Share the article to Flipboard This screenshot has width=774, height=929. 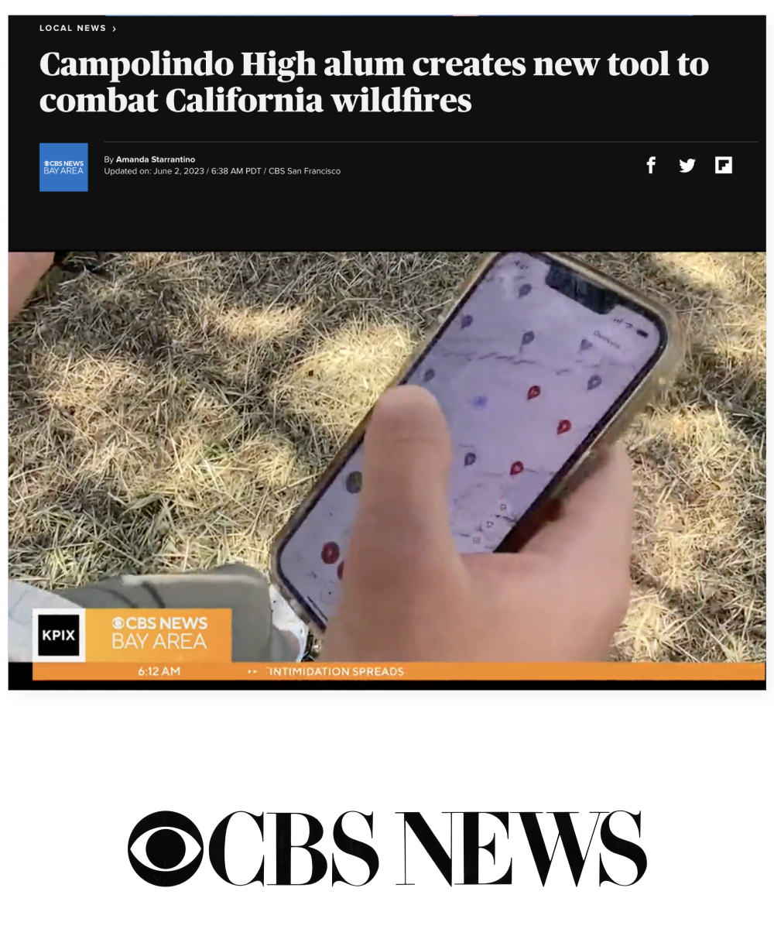tap(724, 165)
